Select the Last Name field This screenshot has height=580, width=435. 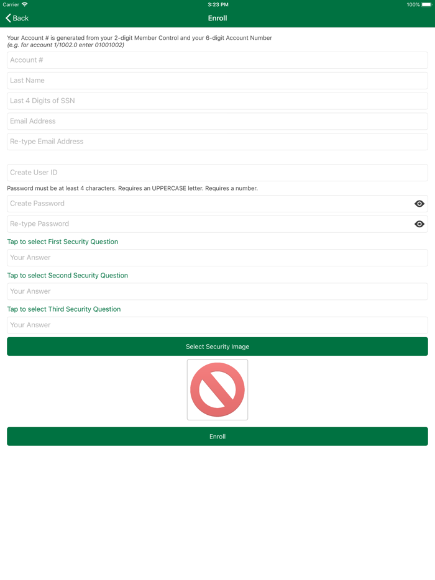tap(217, 81)
